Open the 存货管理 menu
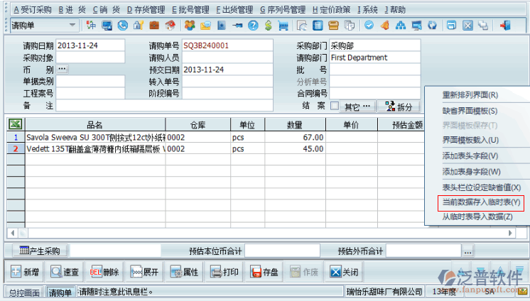 click(x=146, y=10)
